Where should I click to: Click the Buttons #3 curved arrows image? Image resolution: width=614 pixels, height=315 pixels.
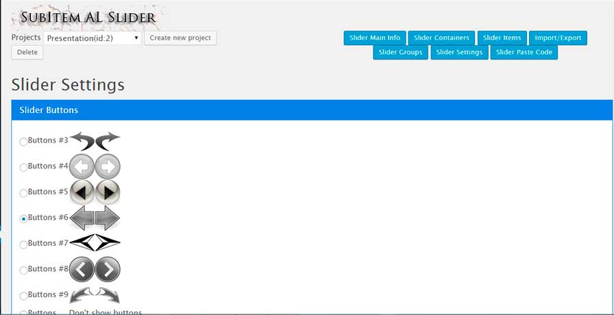click(x=95, y=141)
